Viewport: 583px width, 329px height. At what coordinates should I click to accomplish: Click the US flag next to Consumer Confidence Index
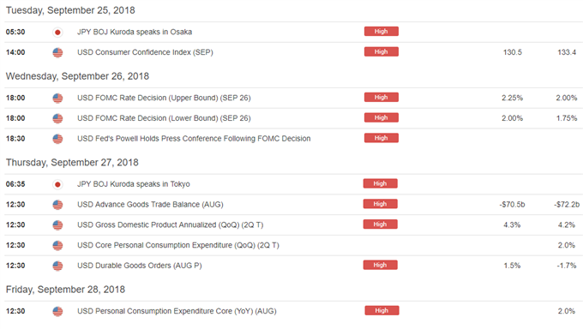tap(57, 53)
